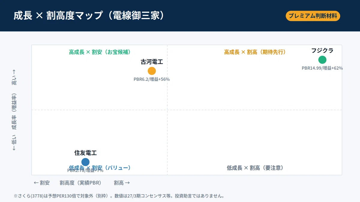
Task: Click the 成長率(増益率) y-axis label
Action: (14, 111)
